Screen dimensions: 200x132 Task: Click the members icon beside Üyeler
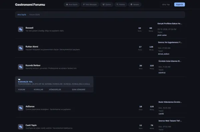pos(104,4)
